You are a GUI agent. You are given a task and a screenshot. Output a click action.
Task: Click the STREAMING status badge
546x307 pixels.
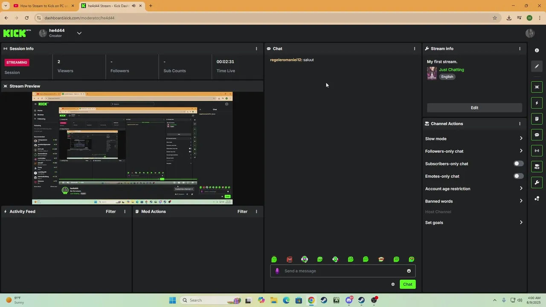pos(17,62)
